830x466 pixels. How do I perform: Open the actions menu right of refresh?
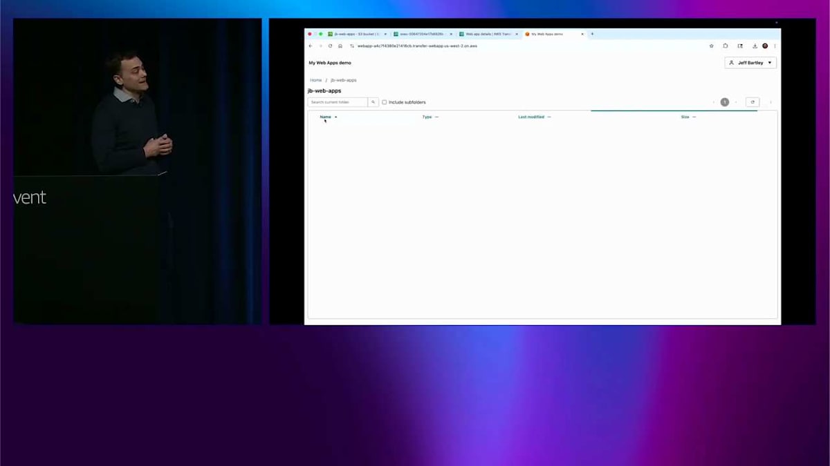pyautogui.click(x=771, y=102)
